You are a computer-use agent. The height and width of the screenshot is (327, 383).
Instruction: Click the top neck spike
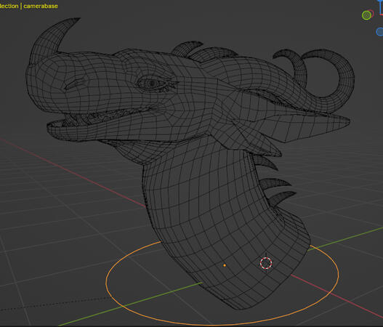(x=265, y=162)
